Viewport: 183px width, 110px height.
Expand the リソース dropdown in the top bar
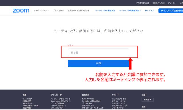point(172,3)
